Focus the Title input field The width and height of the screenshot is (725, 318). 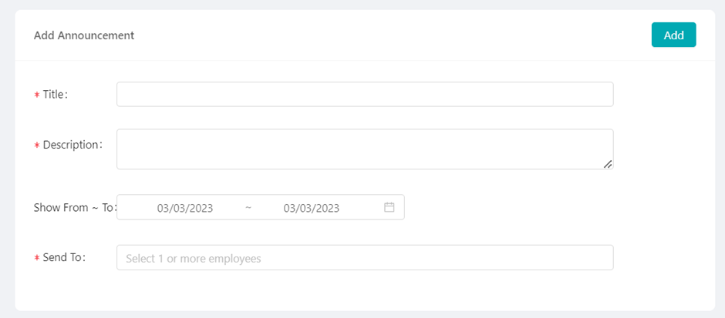point(365,94)
